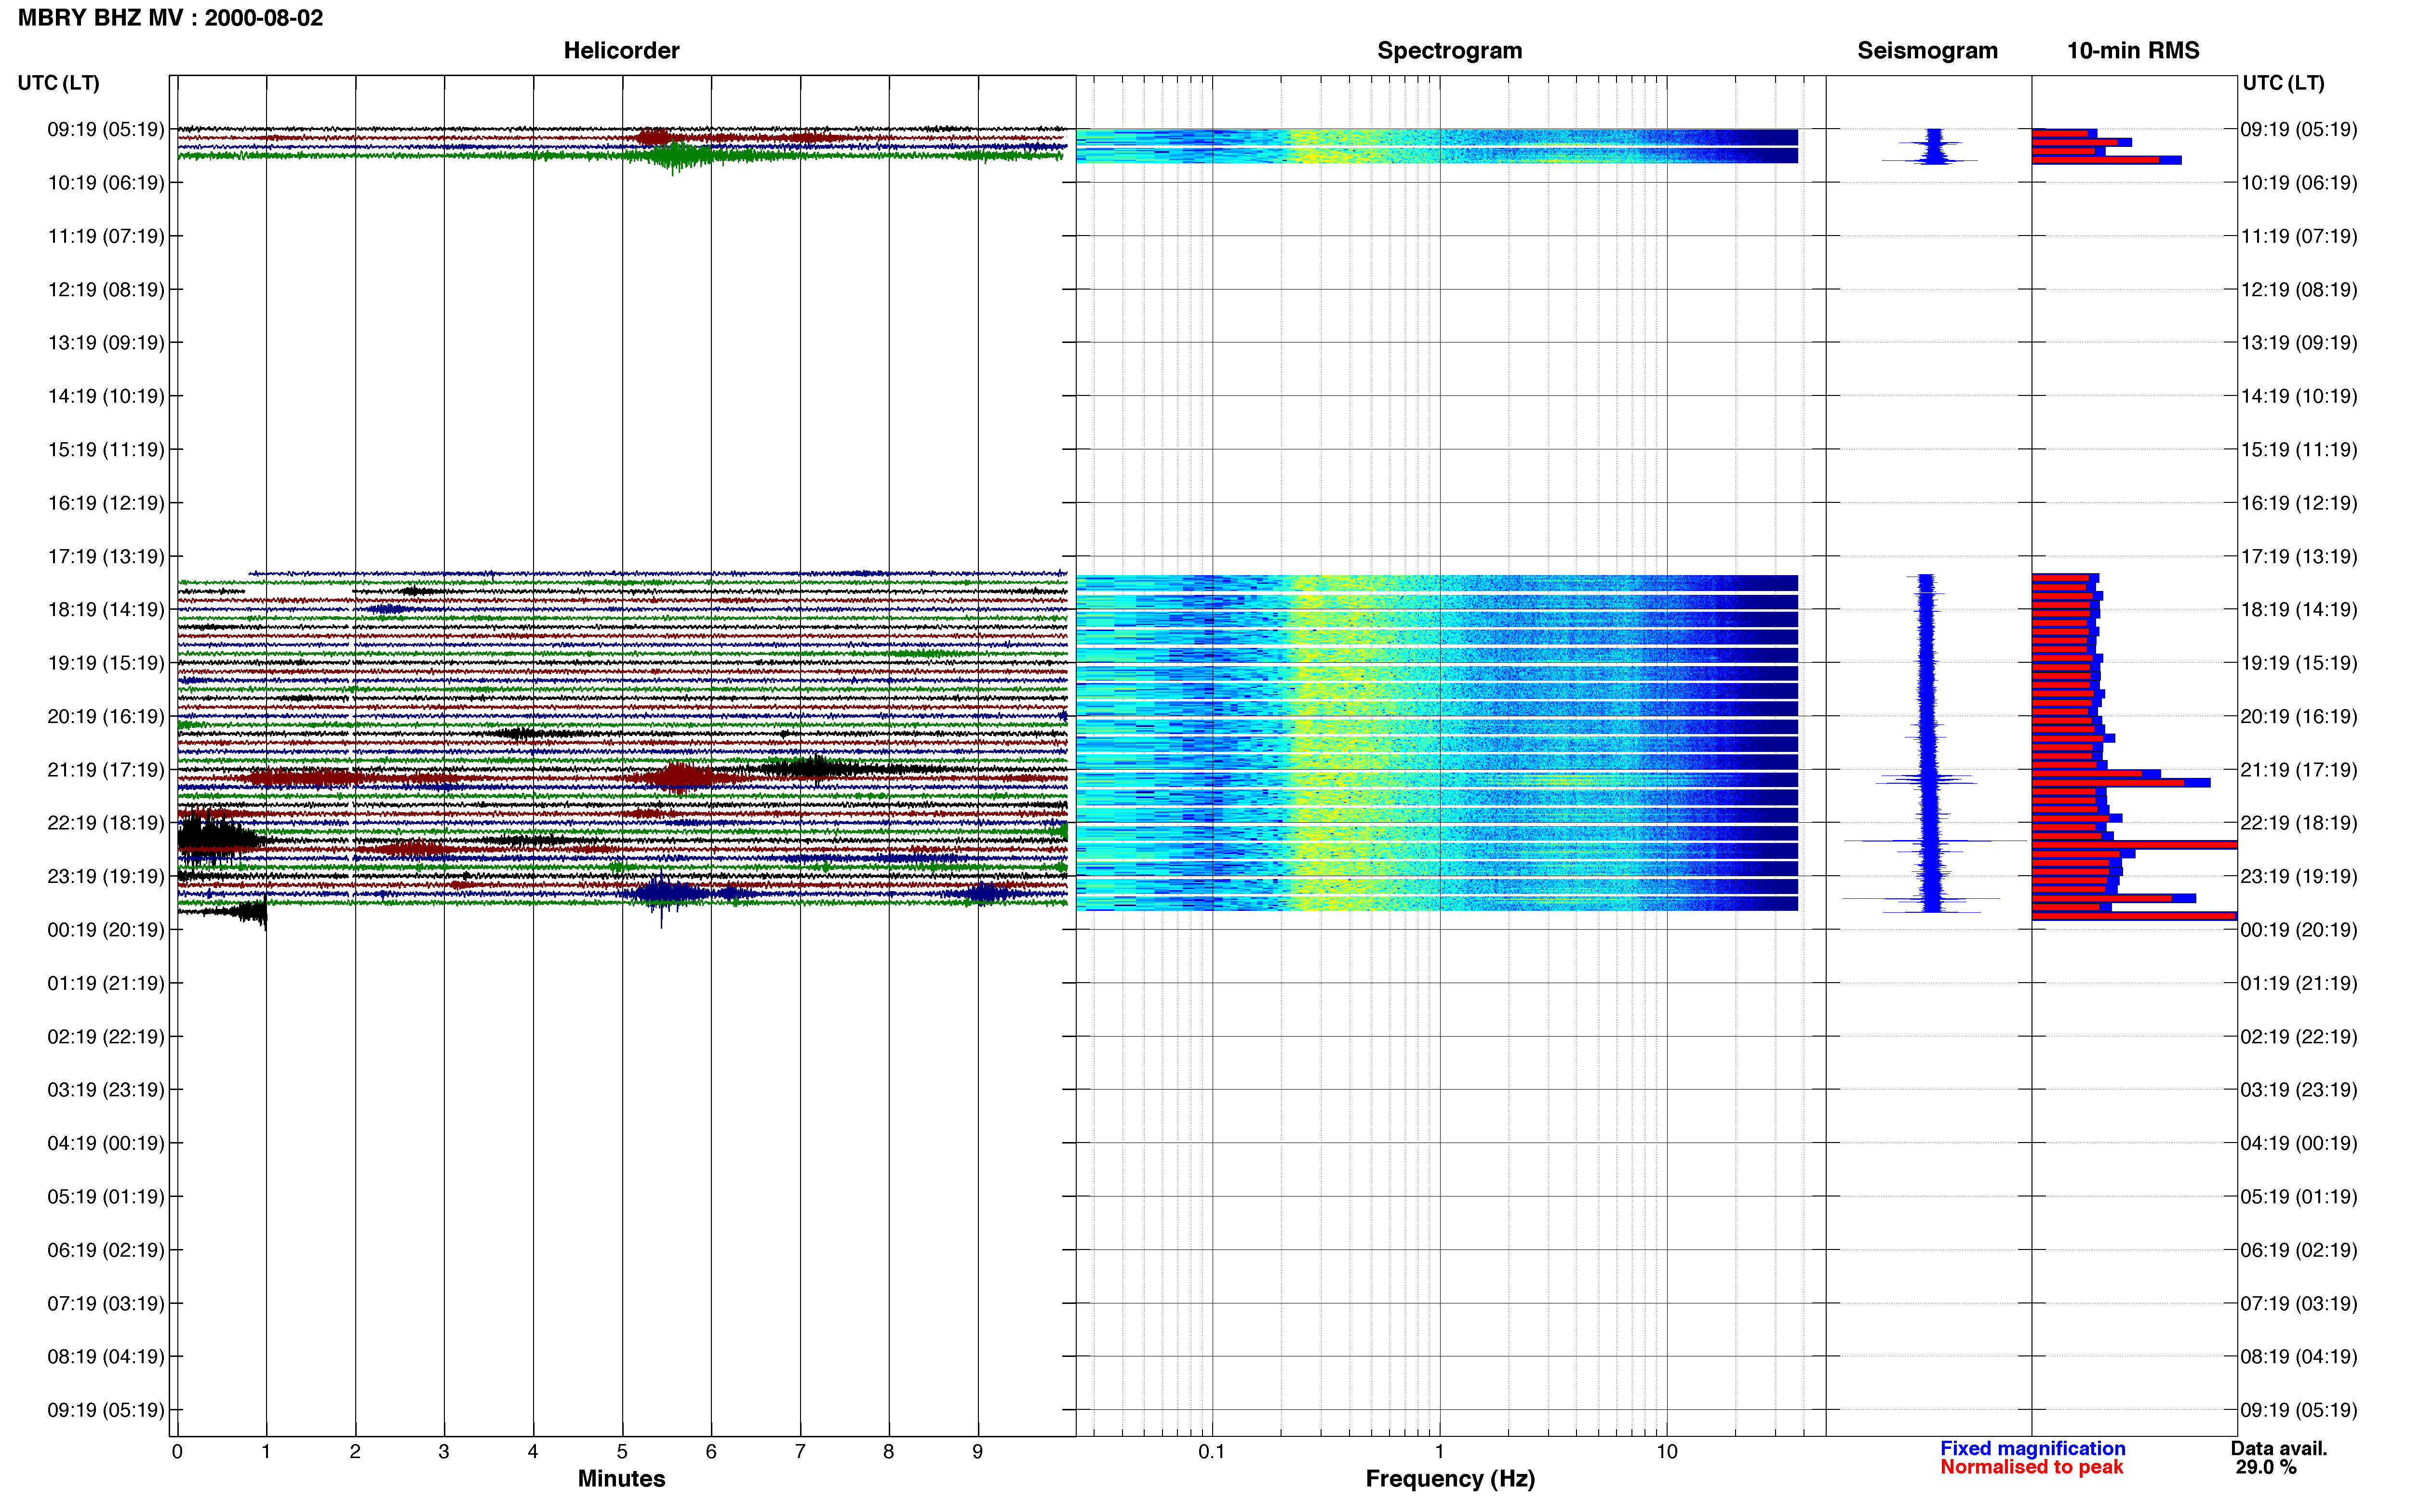
Task: Click the right '23:19 (19:19)' time label
Action: [x=2299, y=876]
